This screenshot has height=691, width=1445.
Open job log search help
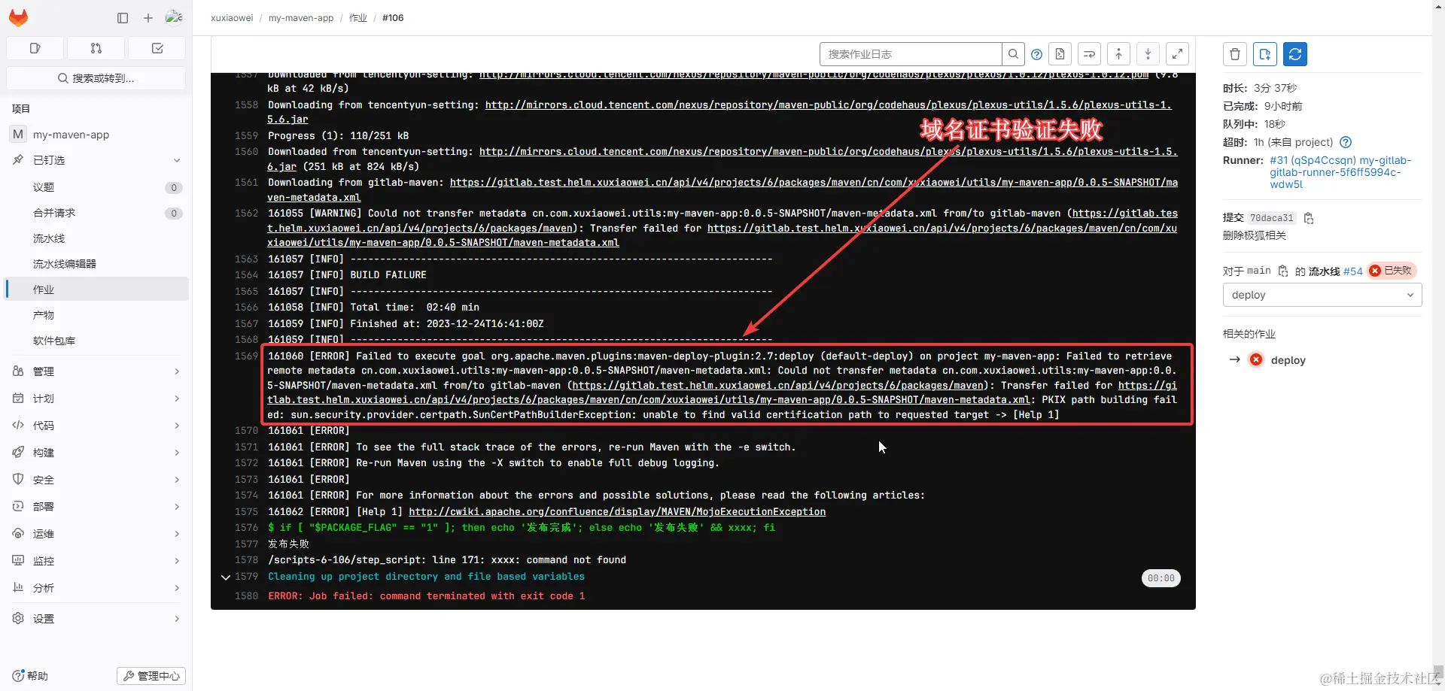(1036, 53)
